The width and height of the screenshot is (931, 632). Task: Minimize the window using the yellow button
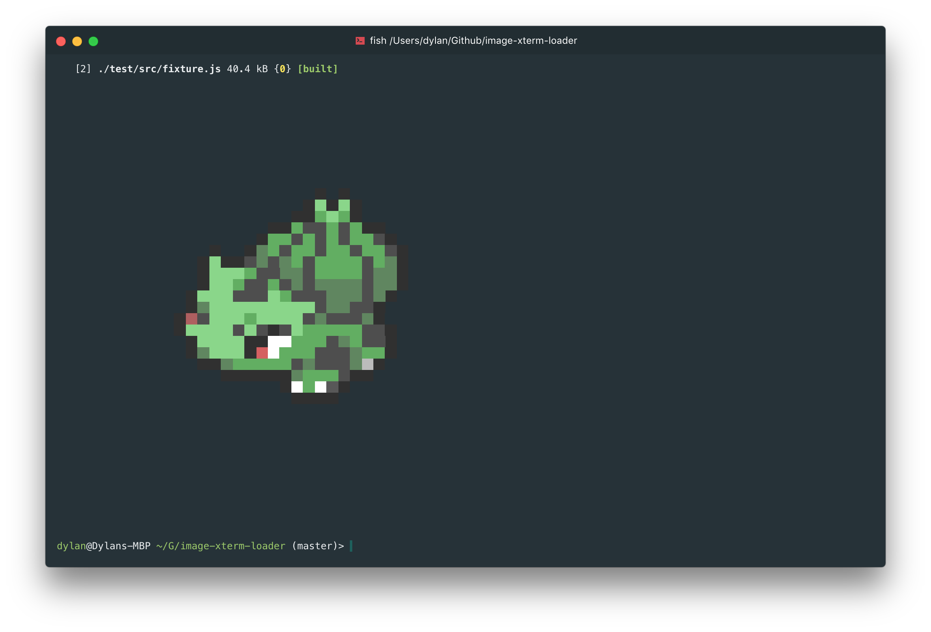click(x=77, y=41)
